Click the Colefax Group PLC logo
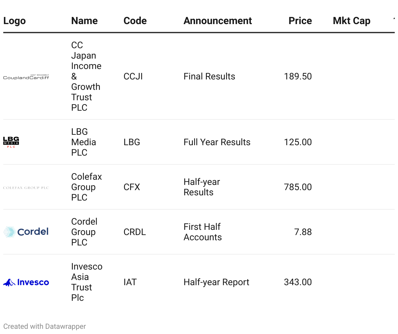The image size is (398, 334). point(26,188)
